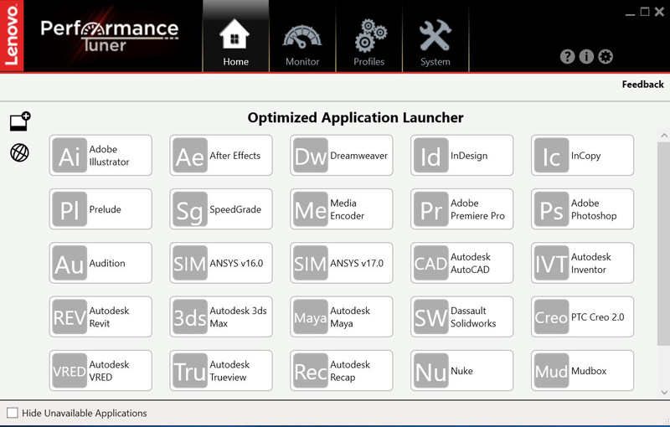Click the scrollbar up arrow
The image size is (670, 427).
pos(664,136)
